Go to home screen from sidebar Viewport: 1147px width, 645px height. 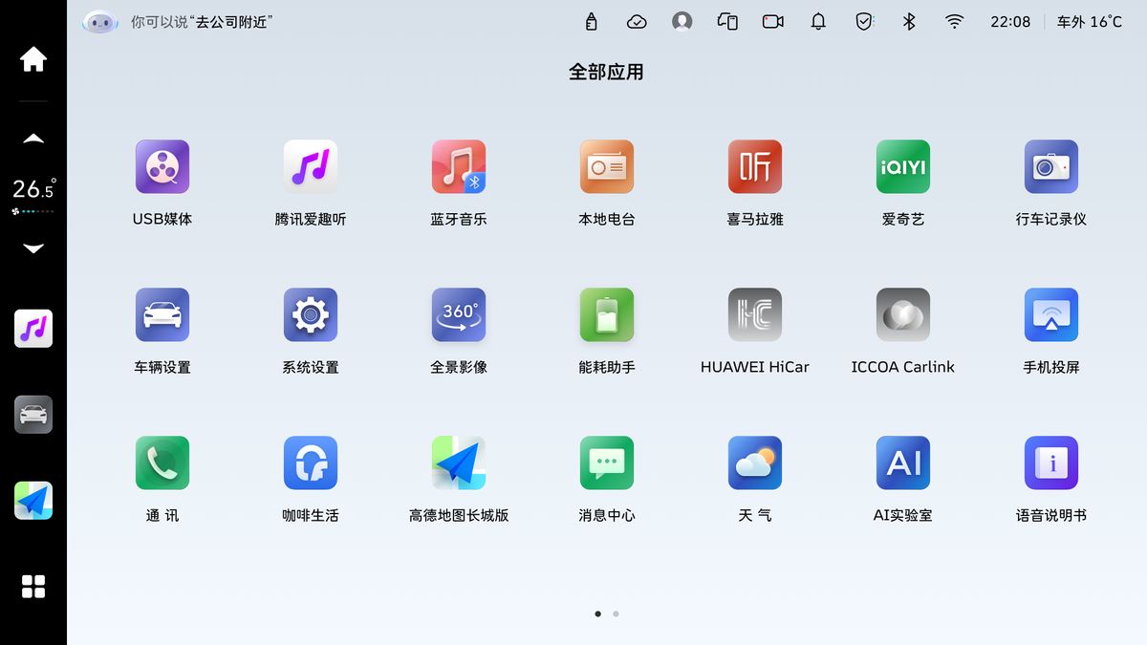click(33, 59)
